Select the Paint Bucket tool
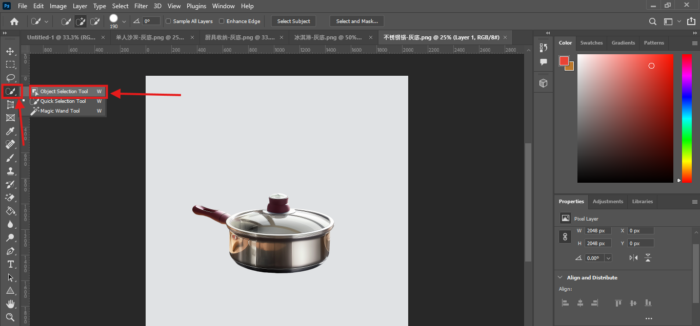This screenshot has height=326, width=700. (10, 211)
